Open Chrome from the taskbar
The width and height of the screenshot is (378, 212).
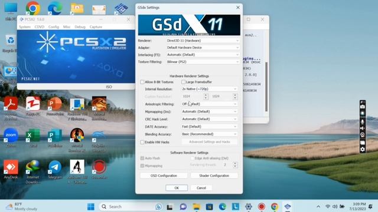click(274, 207)
